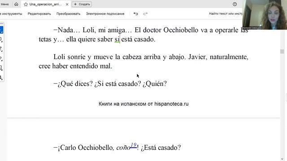Image resolution: width=287 pixels, height=161 pixels.
Task: Open the Преобразовать tool
Action: click(x=68, y=14)
